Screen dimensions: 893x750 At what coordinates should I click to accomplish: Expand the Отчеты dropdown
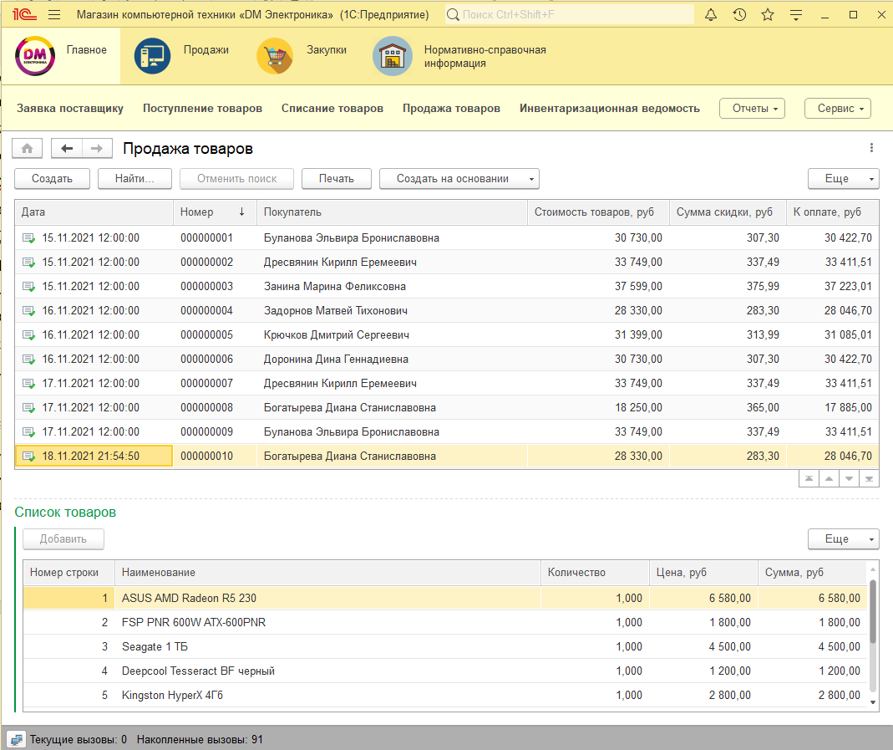pyautogui.click(x=753, y=109)
